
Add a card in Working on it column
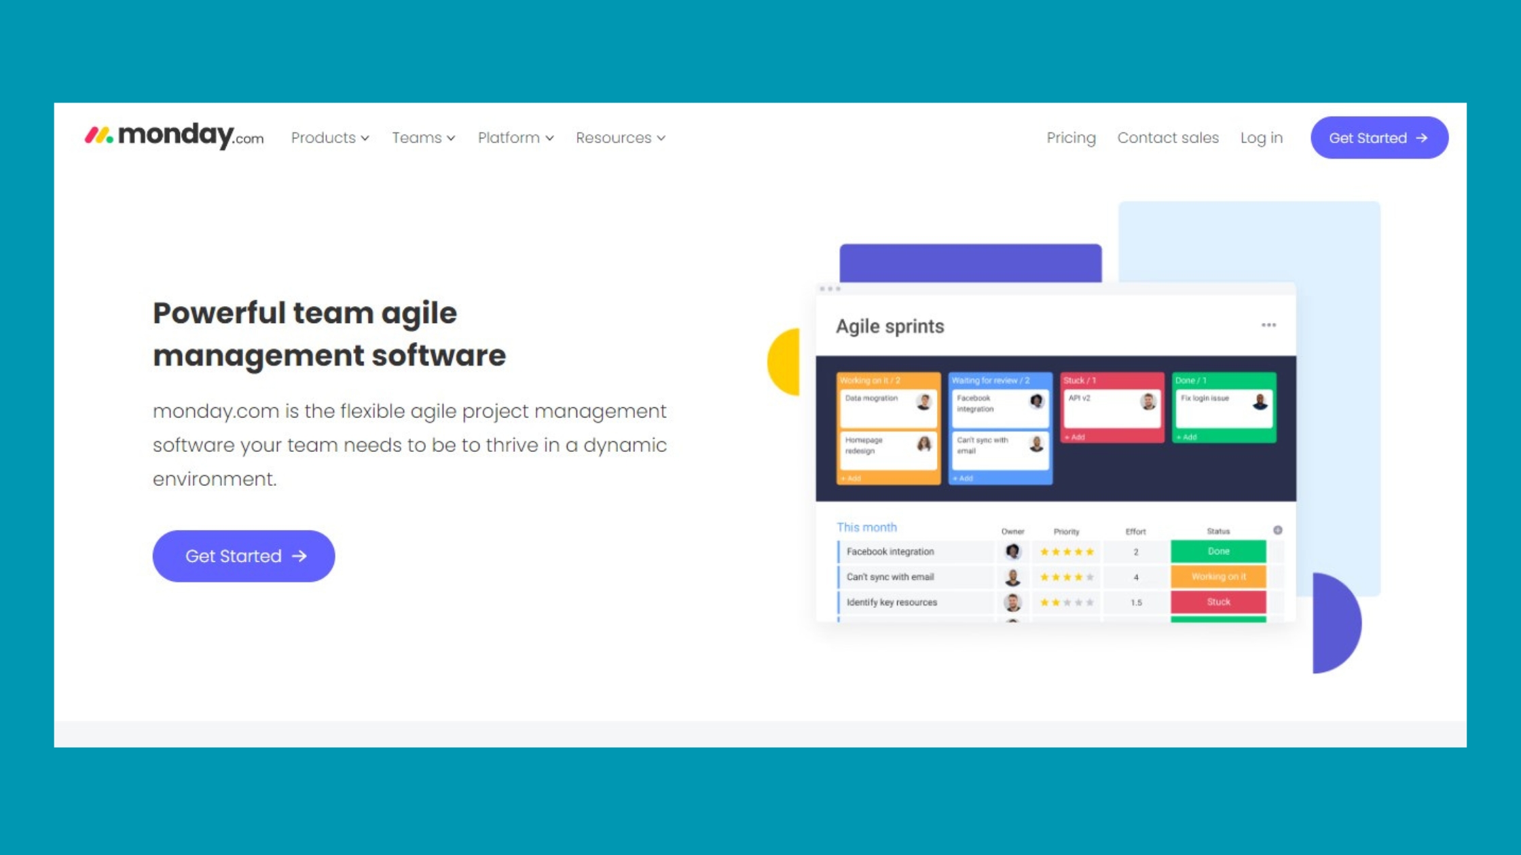pyautogui.click(x=851, y=478)
